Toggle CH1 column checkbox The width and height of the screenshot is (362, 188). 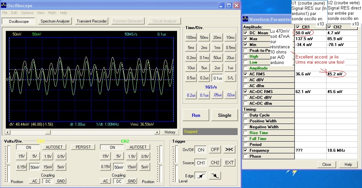pyautogui.click(x=298, y=27)
